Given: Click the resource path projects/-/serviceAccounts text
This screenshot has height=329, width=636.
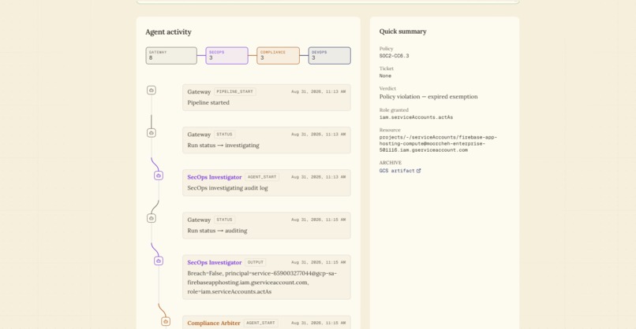Looking at the screenshot, I should pos(438,144).
